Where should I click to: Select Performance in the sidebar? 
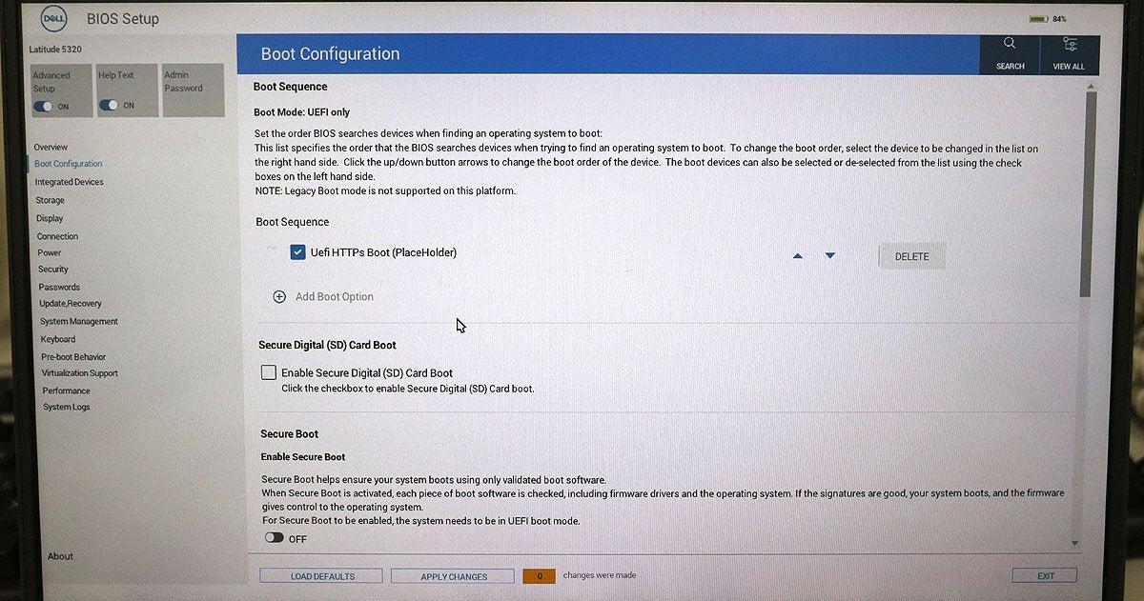tap(66, 391)
